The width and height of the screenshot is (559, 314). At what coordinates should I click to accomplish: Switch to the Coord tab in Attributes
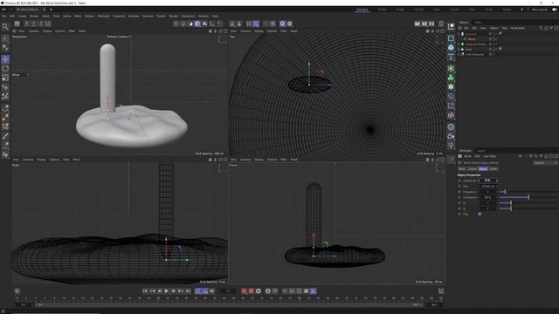(x=473, y=169)
